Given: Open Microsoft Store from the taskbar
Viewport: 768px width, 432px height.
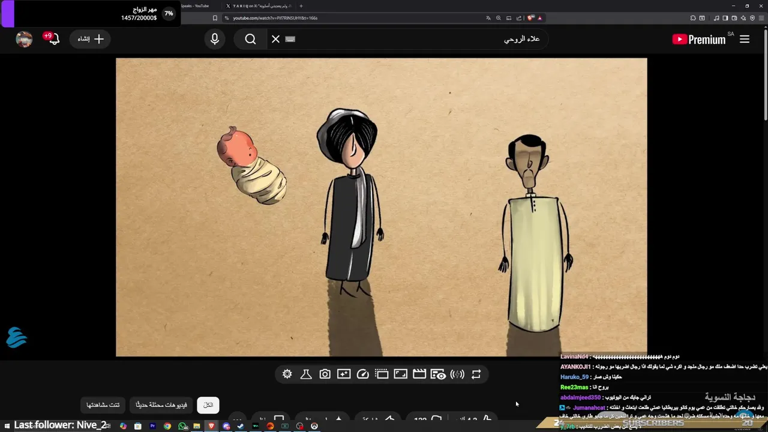Looking at the screenshot, I should 138,426.
